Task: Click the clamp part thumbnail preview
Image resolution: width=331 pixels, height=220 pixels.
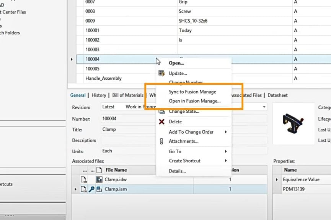Action: point(293,123)
